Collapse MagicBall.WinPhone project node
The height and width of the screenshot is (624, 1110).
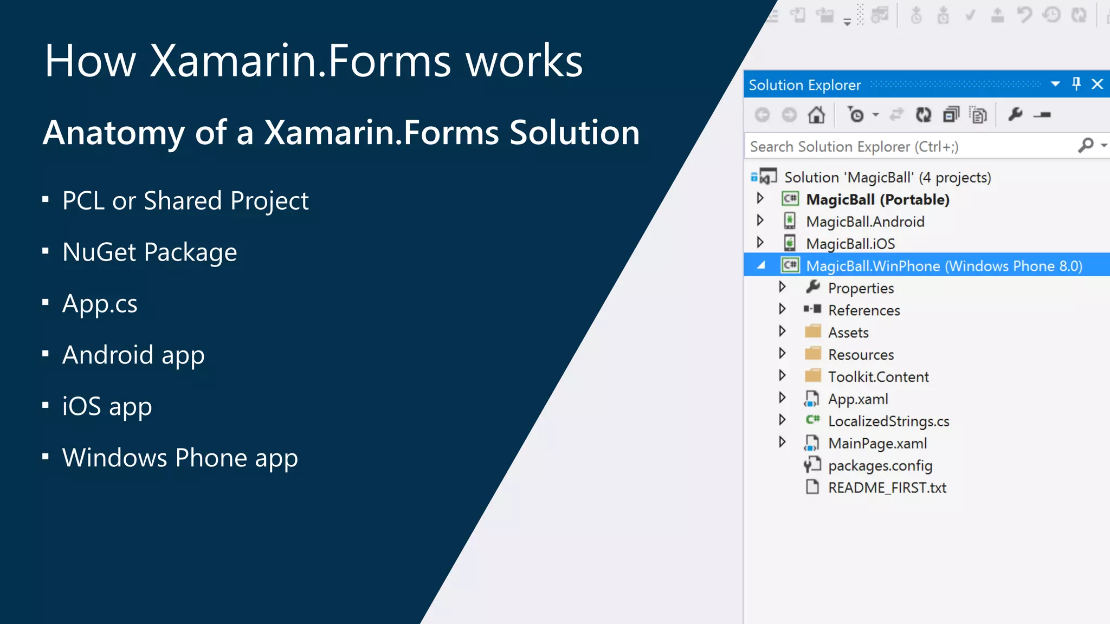coord(761,265)
